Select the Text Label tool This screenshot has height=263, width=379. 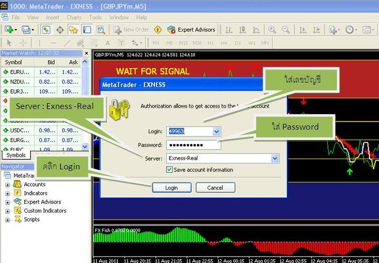click(x=121, y=43)
